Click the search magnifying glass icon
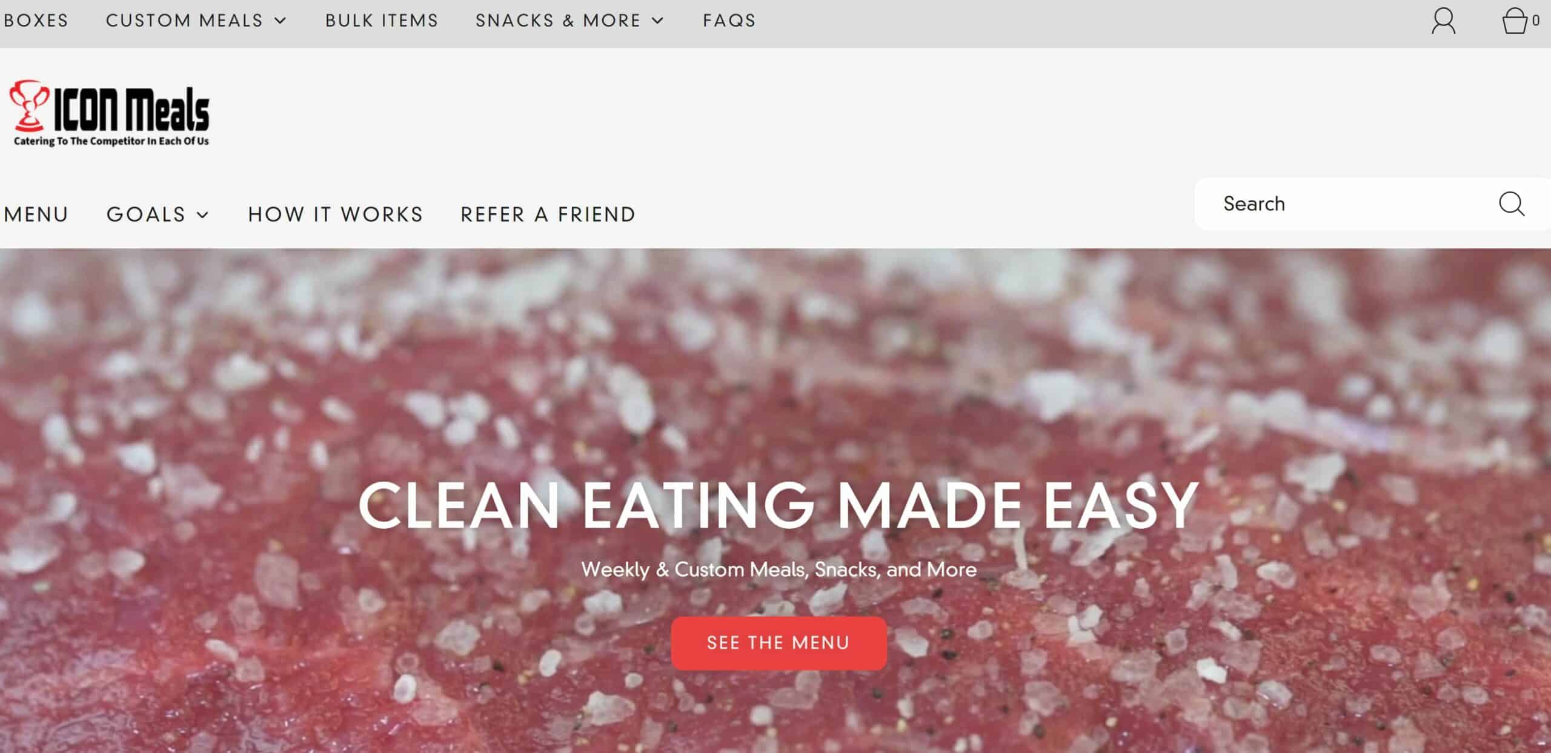The height and width of the screenshot is (753, 1551). tap(1512, 204)
